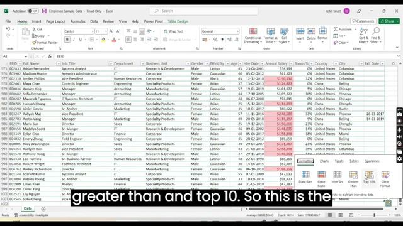Screen dimensions: 403x226
Task: Choose Data Bars in Quick Analysis
Action: (x=305, y=177)
